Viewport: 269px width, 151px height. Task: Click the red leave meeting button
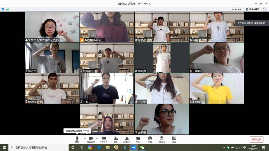click(256, 139)
